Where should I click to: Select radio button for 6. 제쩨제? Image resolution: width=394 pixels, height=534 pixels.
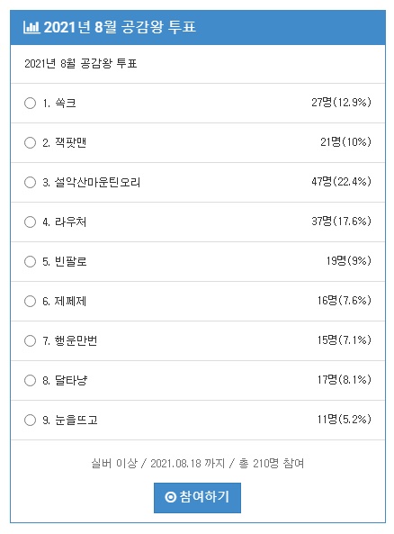[x=30, y=301]
